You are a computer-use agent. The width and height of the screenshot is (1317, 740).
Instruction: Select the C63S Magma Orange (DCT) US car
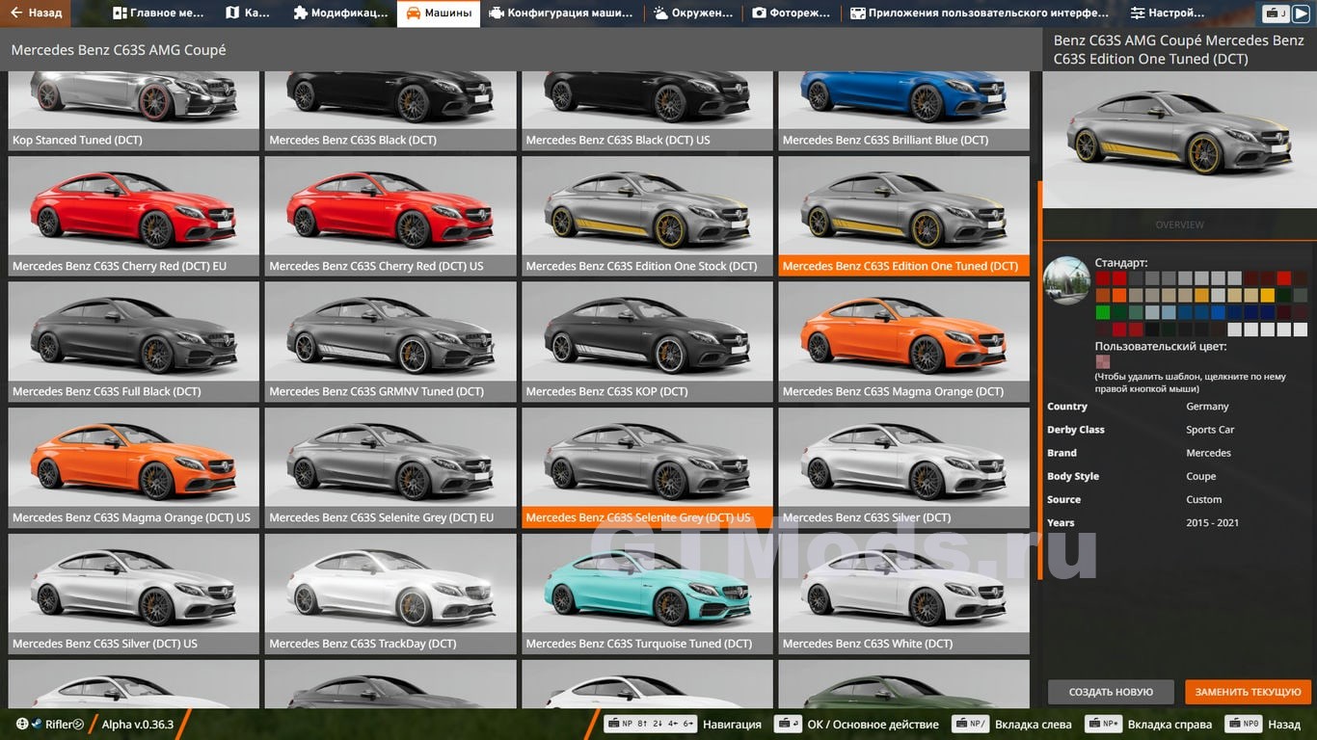click(x=134, y=468)
